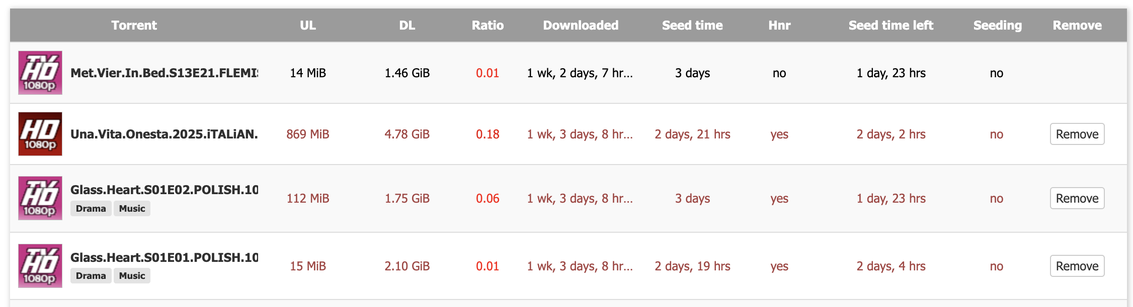Click the Drama tag under Glass.Heart.S01E01
Image resolution: width=1133 pixels, height=307 pixels.
click(91, 276)
